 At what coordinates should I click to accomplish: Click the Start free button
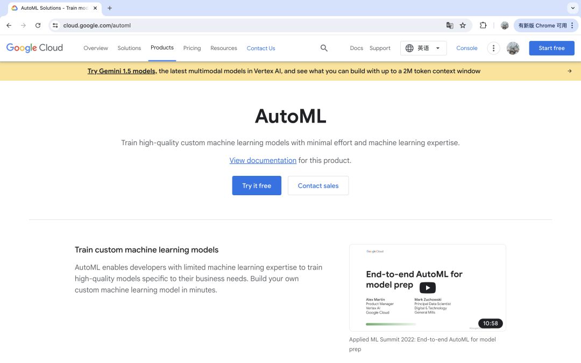pos(551,48)
